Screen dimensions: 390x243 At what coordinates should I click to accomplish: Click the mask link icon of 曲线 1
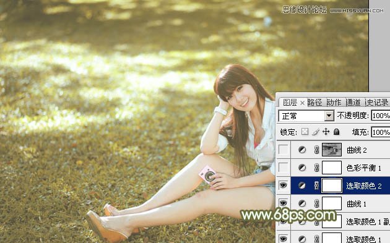click(316, 204)
